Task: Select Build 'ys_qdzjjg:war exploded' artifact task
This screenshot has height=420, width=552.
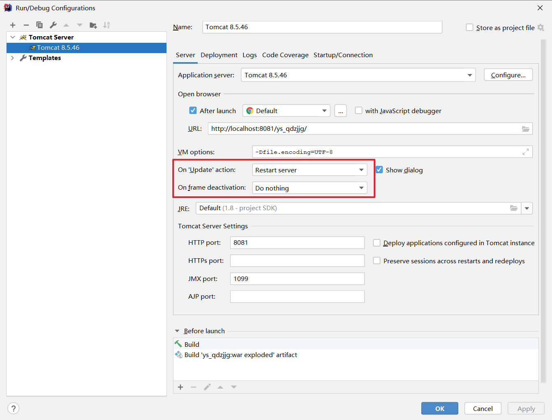Action: click(356, 355)
